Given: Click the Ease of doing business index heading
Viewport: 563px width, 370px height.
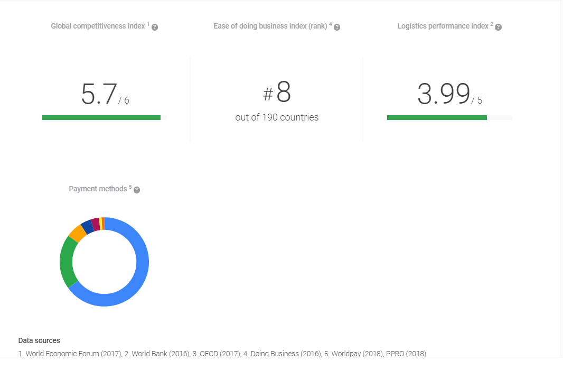Looking at the screenshot, I should point(270,26).
